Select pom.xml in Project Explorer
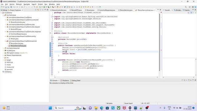This screenshot has height=111, width=197. (x=10, y=69)
